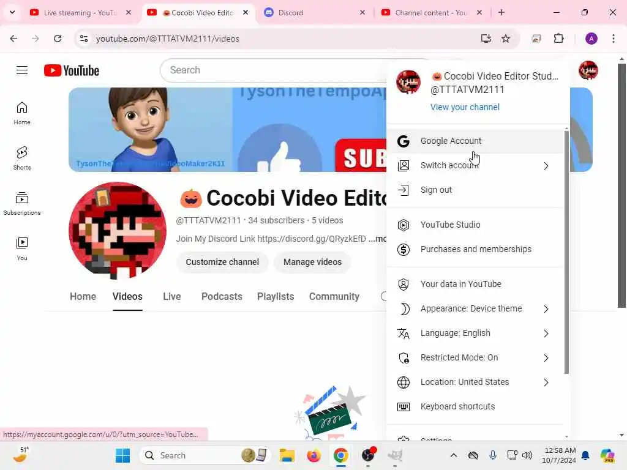
Task: Open a new browser tab
Action: click(x=501, y=12)
